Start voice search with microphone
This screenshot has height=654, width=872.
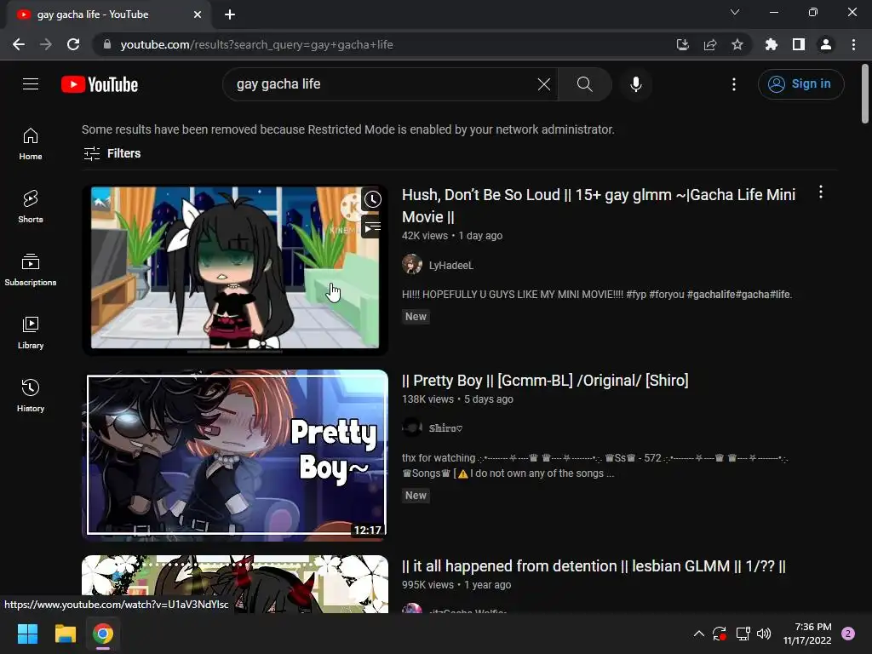pos(635,84)
